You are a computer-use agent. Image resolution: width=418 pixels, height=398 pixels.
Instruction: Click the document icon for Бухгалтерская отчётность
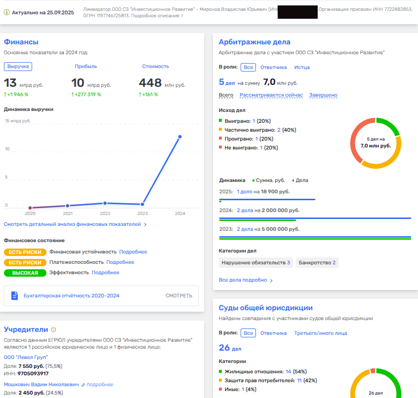[15, 296]
